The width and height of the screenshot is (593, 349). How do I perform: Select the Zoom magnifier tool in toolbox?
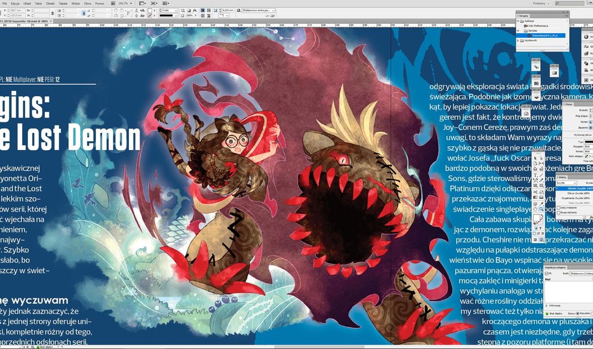point(542,209)
